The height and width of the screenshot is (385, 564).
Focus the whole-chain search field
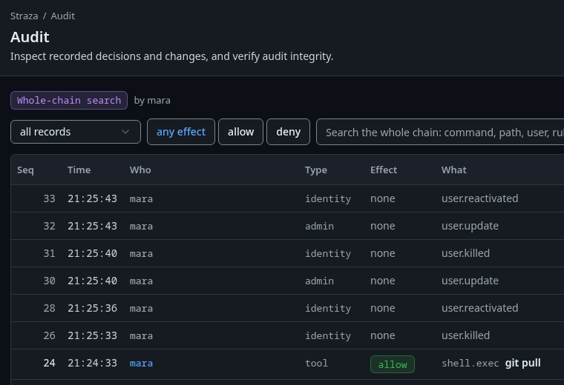440,132
